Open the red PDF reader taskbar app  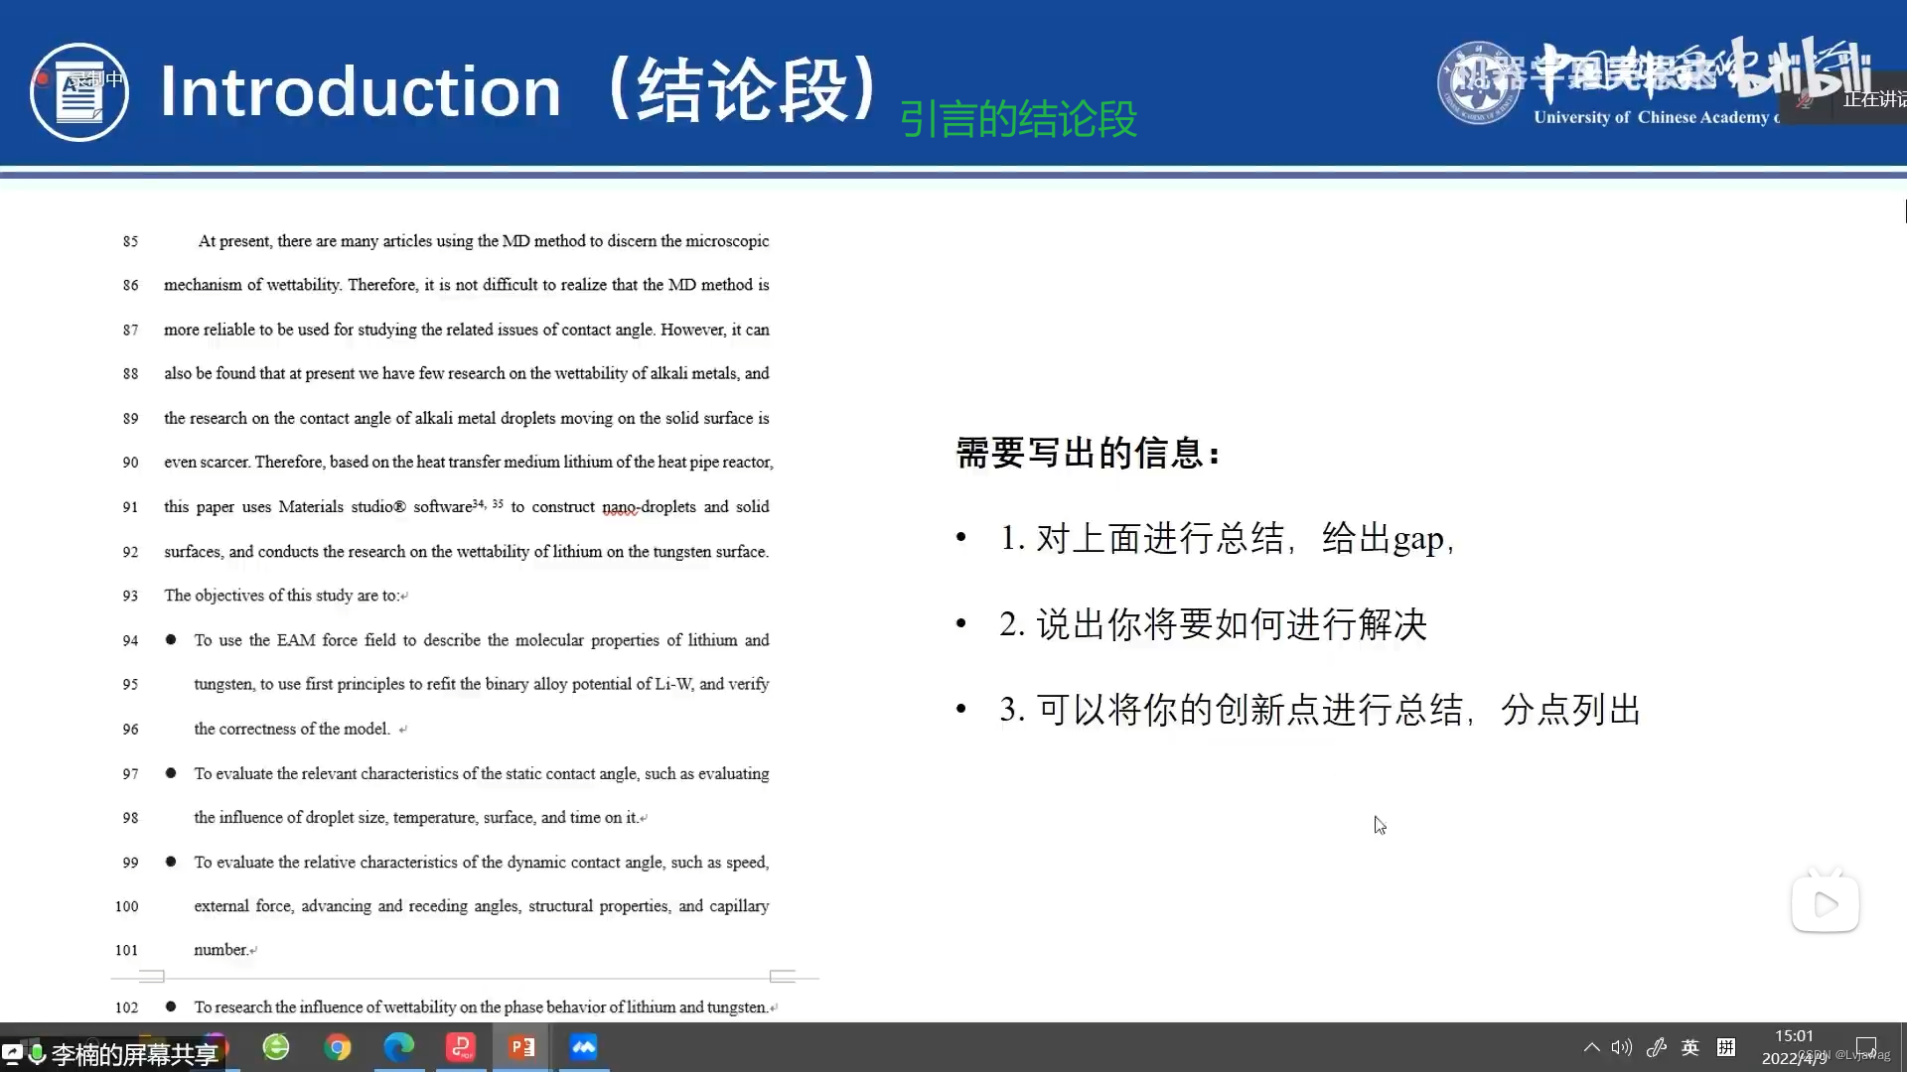coord(461,1047)
